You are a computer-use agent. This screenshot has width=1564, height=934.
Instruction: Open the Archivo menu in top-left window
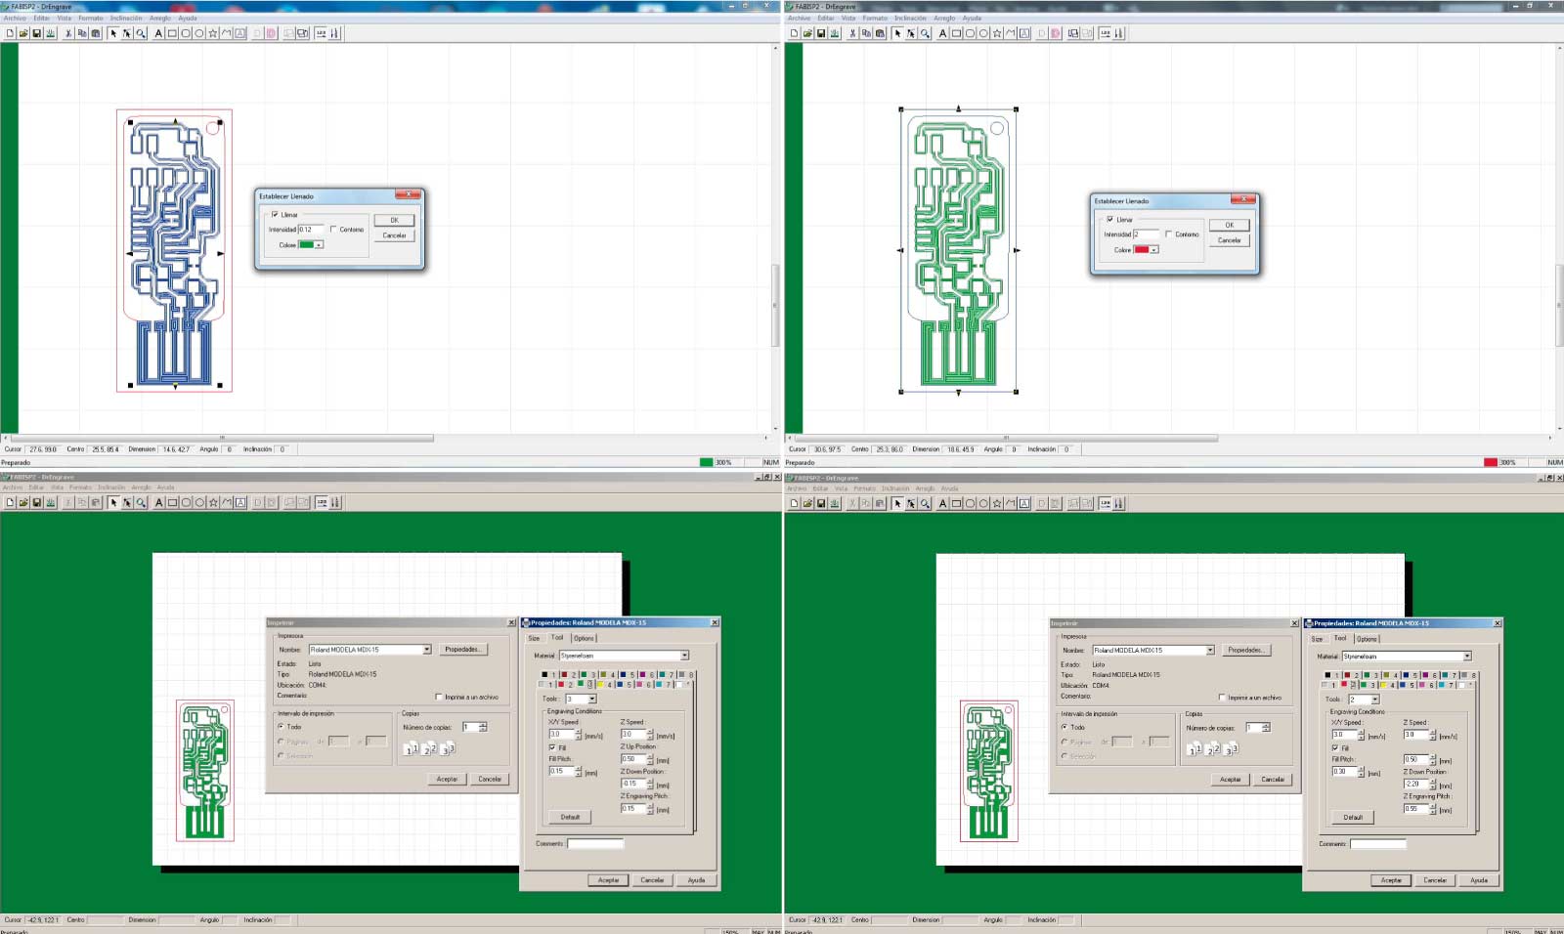(15, 19)
